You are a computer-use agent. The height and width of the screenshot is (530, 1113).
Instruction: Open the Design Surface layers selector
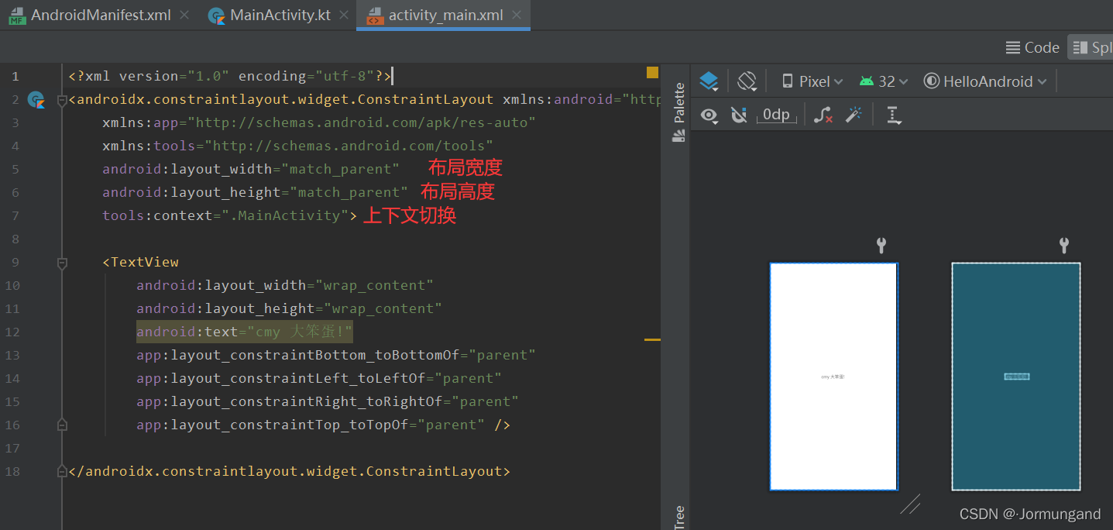click(709, 81)
